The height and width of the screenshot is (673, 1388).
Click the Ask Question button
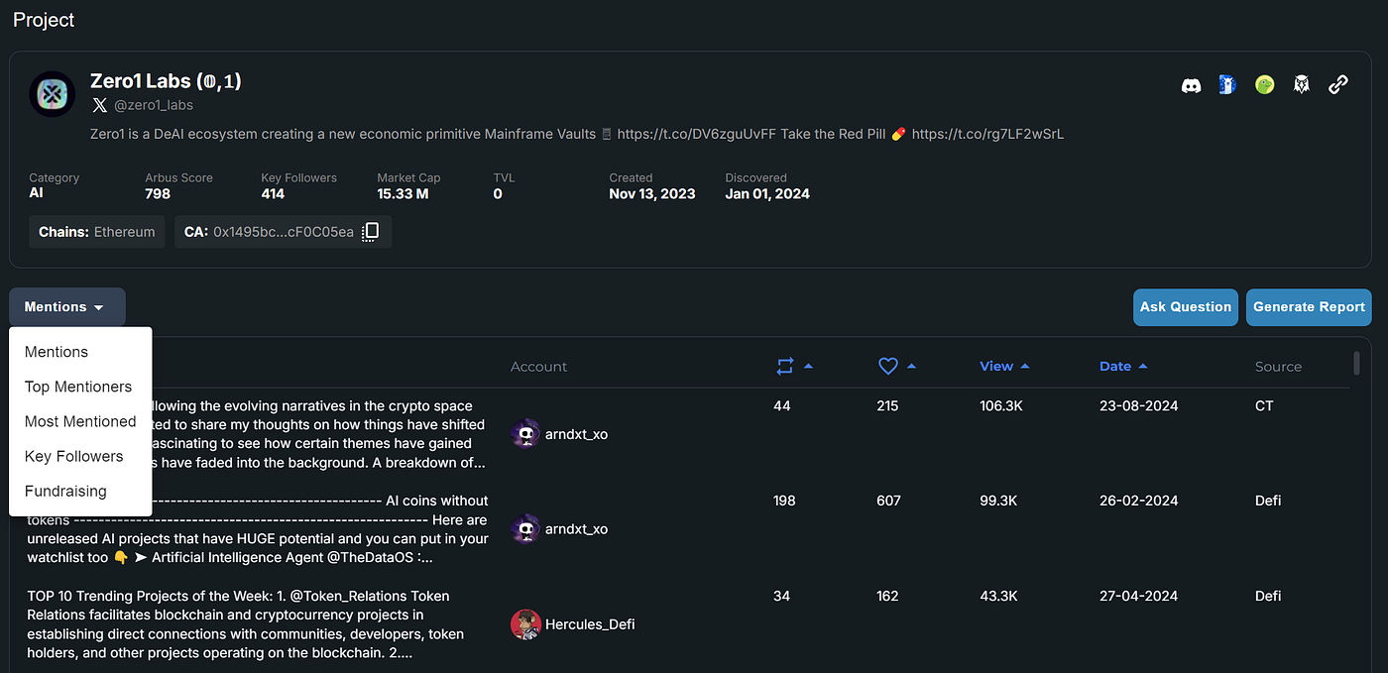point(1186,307)
